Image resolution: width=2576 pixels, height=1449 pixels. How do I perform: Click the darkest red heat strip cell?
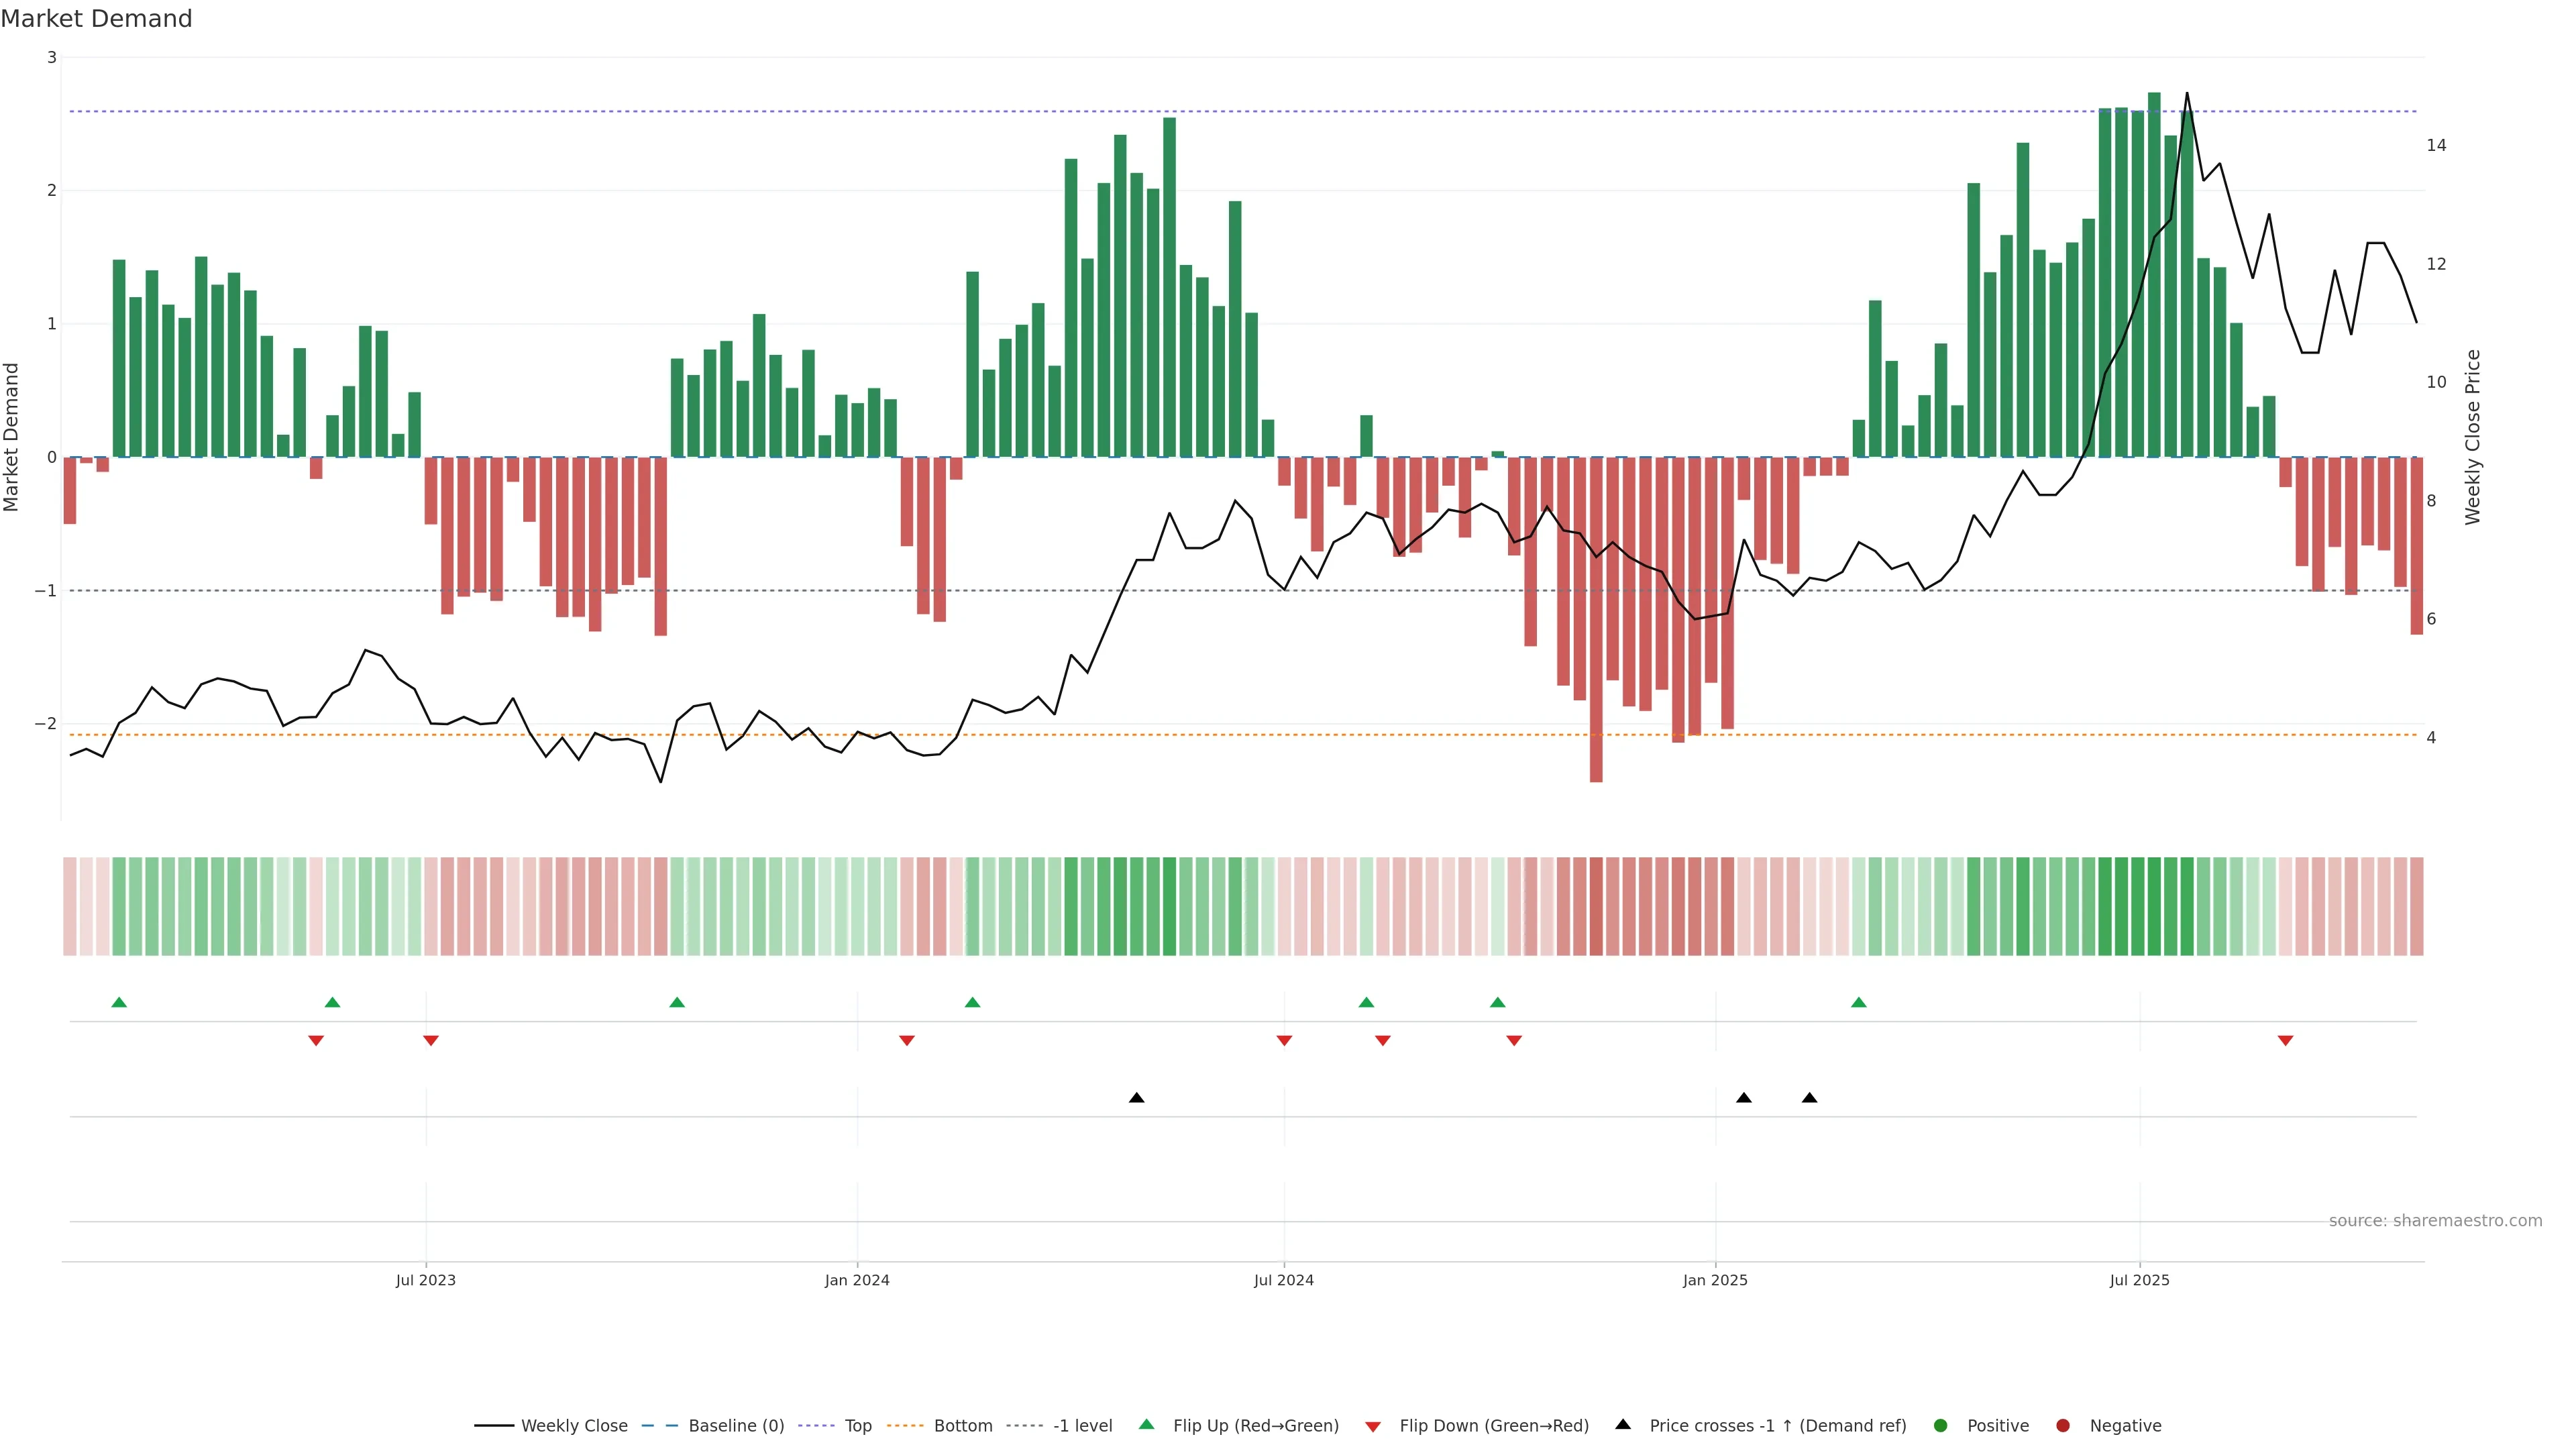1596,906
